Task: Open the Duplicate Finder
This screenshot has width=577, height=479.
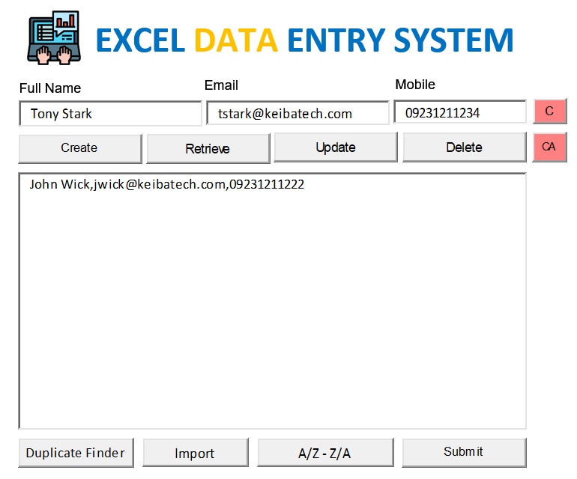Action: pos(76,453)
